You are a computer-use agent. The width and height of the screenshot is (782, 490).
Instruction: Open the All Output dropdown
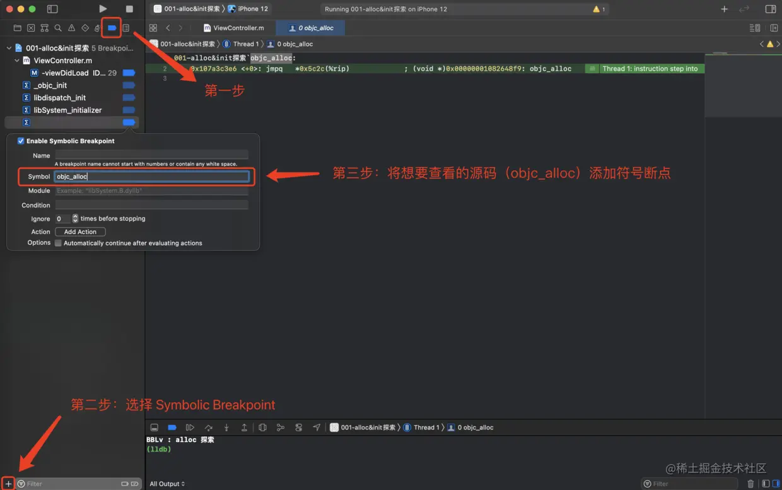tap(167, 484)
